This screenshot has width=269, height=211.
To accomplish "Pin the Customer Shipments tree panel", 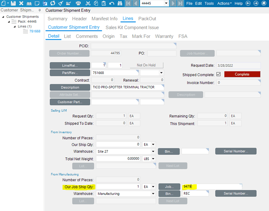I will click(x=39, y=10).
